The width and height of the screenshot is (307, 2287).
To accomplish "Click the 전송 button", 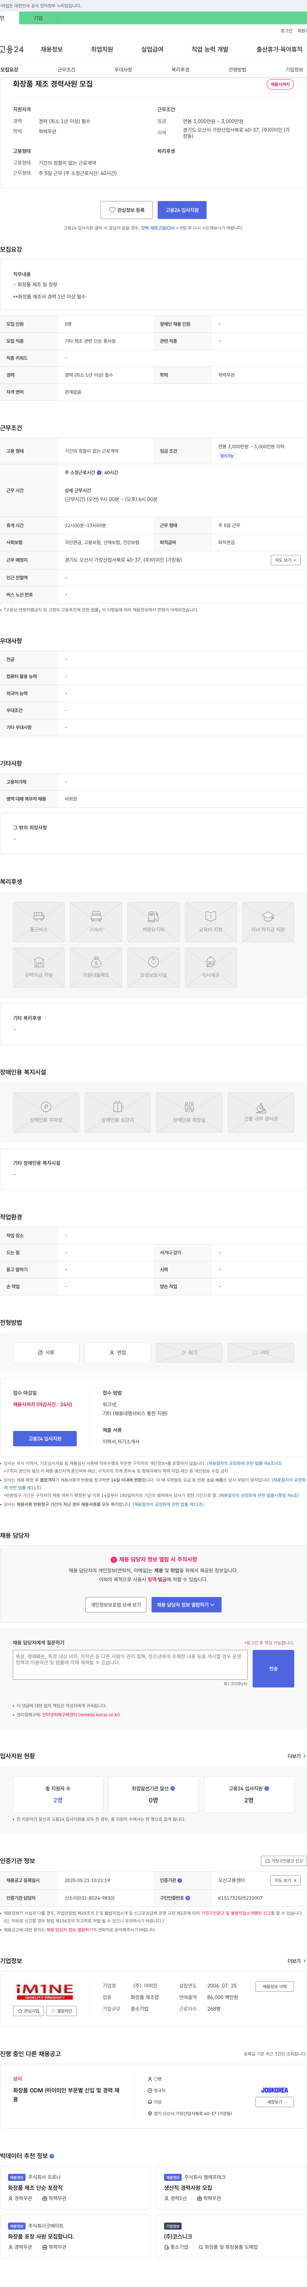I will tap(273, 1668).
